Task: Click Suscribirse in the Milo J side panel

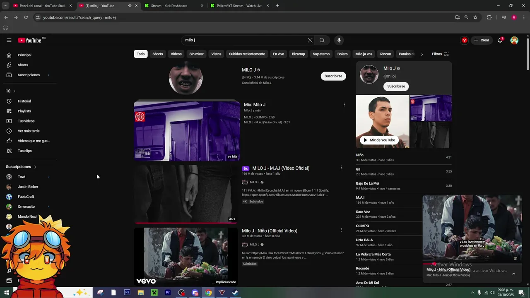Action: (x=396, y=86)
